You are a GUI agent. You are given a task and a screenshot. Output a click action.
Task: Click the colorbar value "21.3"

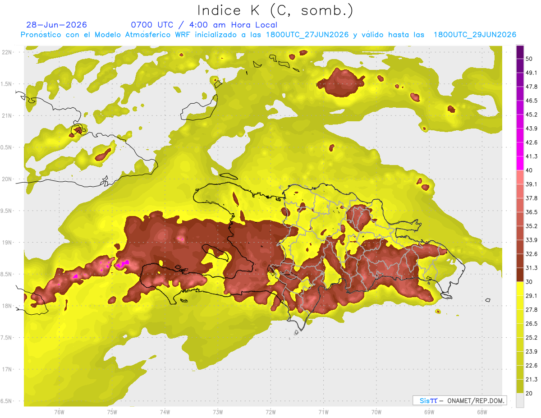coord(532,380)
